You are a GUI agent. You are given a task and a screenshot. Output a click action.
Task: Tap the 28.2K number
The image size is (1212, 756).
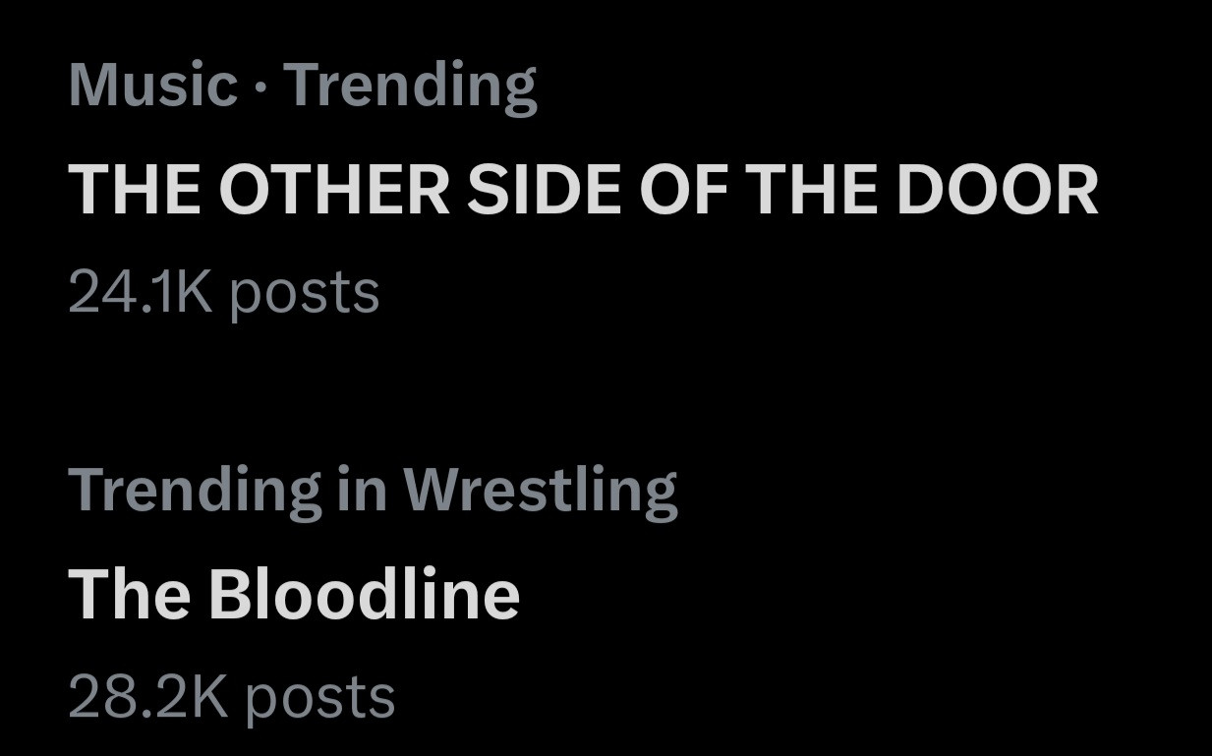[147, 697]
